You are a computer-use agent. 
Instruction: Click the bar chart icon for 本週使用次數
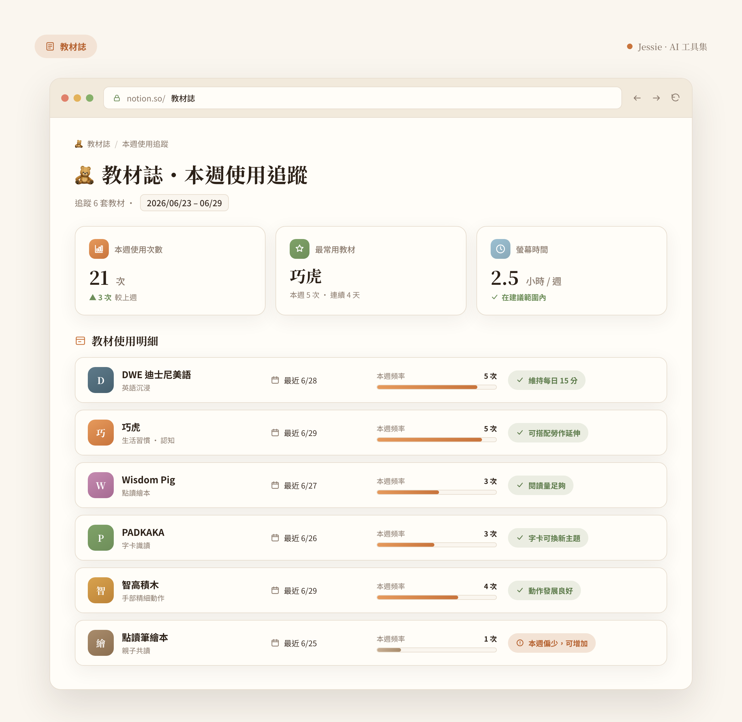click(99, 249)
